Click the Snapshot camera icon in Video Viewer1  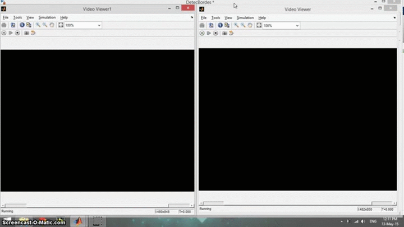(x=26, y=33)
